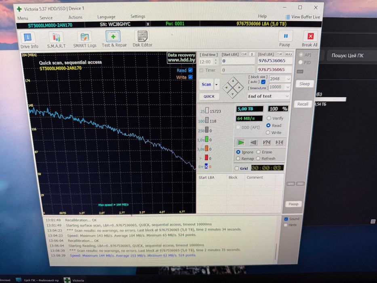The height and width of the screenshot is (283, 377).
Task: Select the PIO radio button
Action: 300,62
